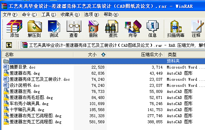Click the WinRAR title bar icon
Image resolution: width=205 pixels, height=130 pixels.
[x=4, y=6]
